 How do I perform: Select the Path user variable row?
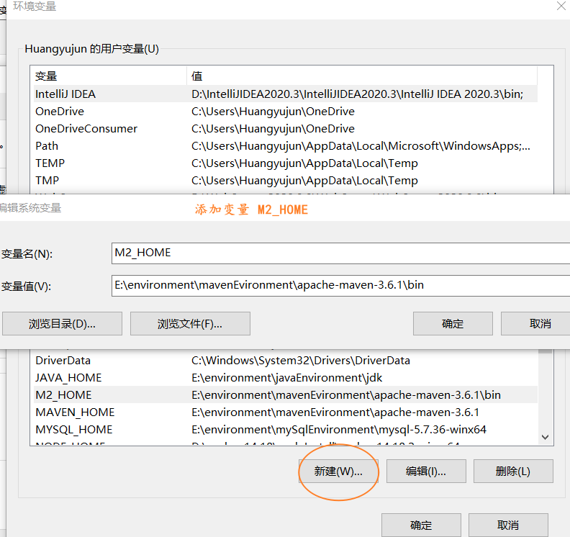pos(286,146)
